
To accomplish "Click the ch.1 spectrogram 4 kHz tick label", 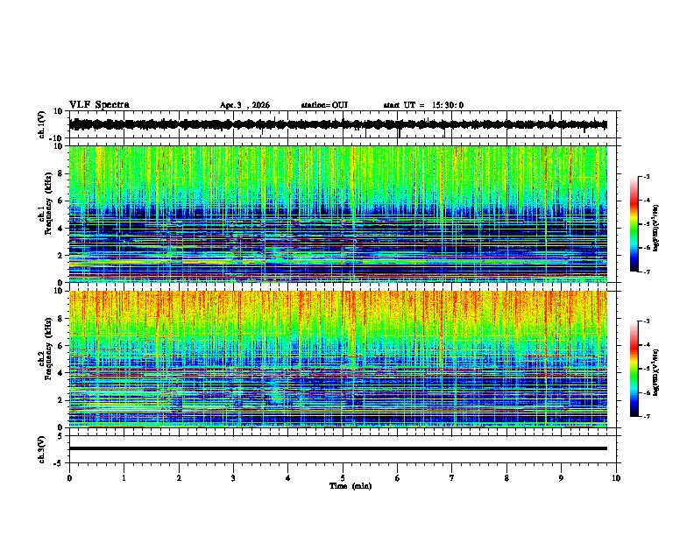I will pyautogui.click(x=60, y=229).
